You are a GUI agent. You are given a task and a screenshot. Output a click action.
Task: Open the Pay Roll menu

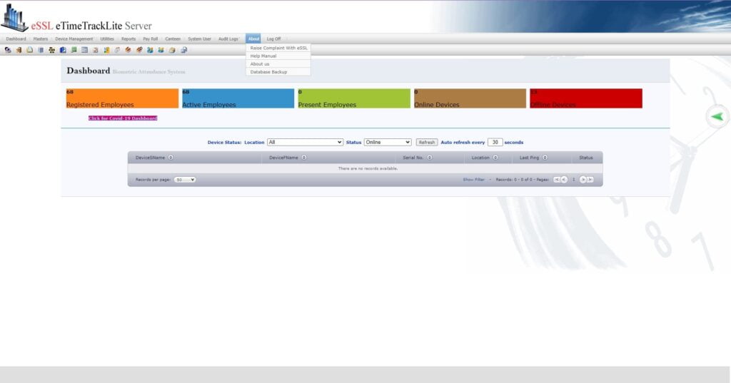pyautogui.click(x=150, y=39)
